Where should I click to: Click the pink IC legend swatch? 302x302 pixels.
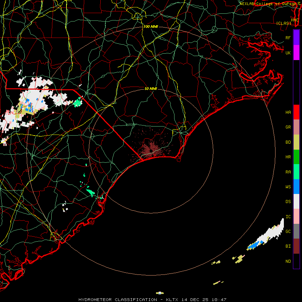[x=296, y=216]
